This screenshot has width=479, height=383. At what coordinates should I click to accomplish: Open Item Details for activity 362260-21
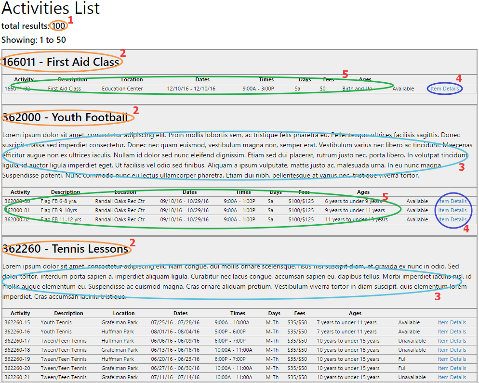(452, 377)
